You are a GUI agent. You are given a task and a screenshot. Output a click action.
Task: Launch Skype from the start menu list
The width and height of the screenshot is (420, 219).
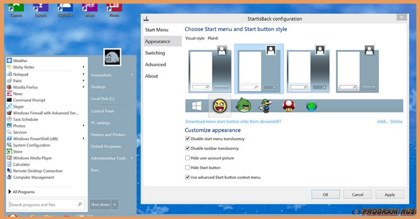[x=18, y=107]
